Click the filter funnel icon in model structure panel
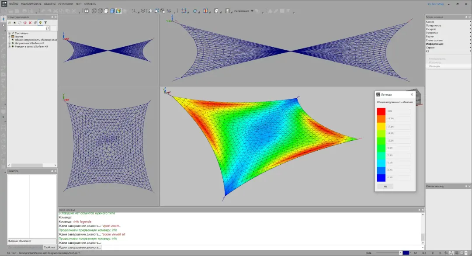 46,23
